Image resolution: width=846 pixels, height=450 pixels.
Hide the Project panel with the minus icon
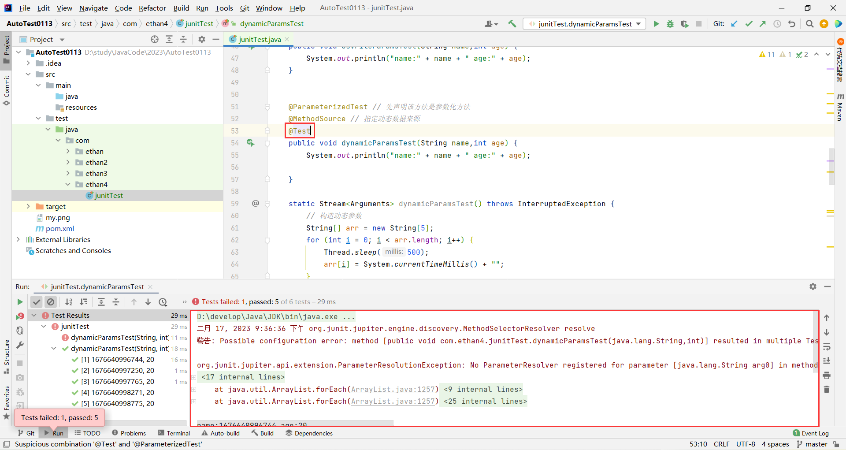[x=216, y=39]
